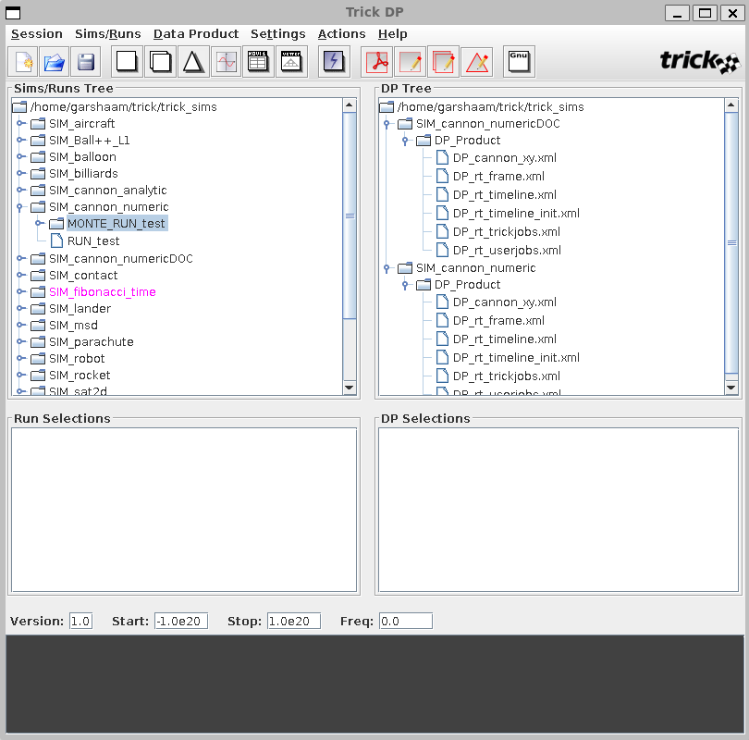Select DP_rt_timeline_init.xml under SIM_cannon_numeric
This screenshot has width=749, height=740.
(x=516, y=358)
